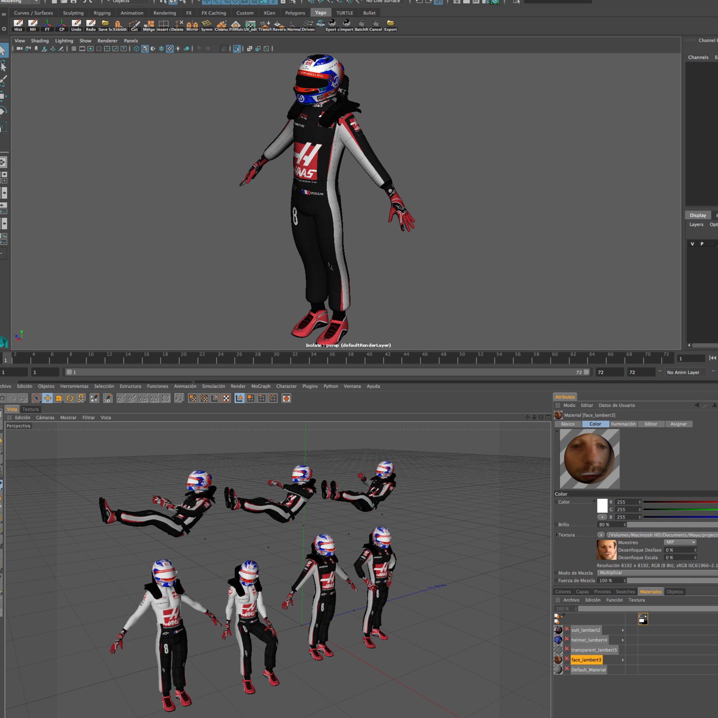
Task: Switch to the Iluminación material tab
Action: pos(623,424)
